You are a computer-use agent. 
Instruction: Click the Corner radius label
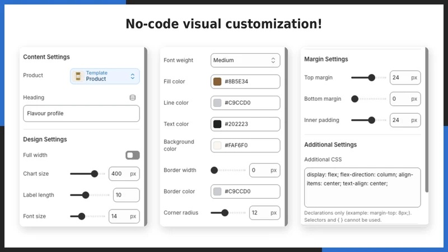pos(181,213)
